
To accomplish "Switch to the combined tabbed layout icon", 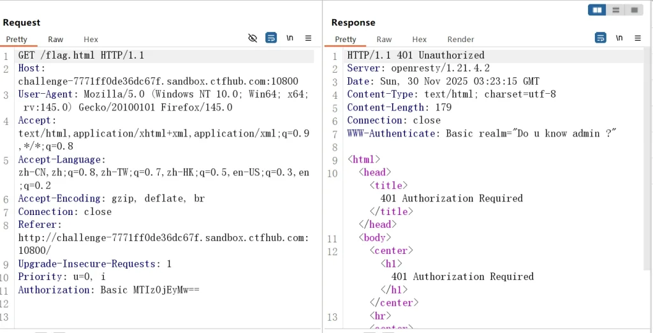I will pyautogui.click(x=634, y=10).
